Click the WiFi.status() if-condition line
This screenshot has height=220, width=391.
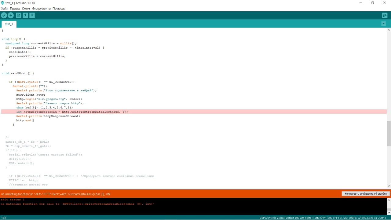43,82
